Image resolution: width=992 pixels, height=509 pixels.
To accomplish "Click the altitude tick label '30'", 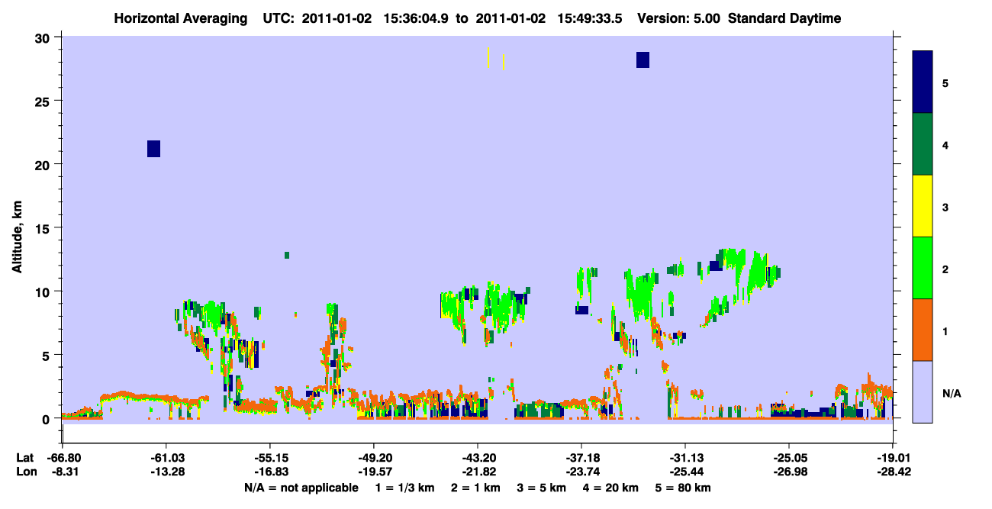I will (43, 37).
